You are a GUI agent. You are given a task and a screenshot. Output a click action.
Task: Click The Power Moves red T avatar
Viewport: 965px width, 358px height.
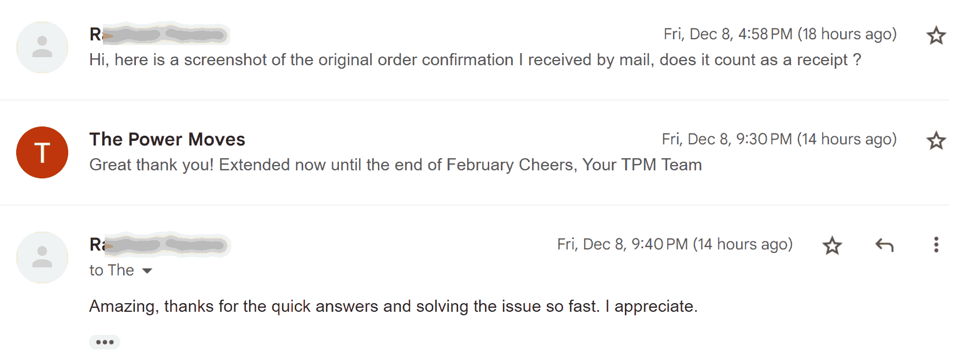(x=42, y=152)
